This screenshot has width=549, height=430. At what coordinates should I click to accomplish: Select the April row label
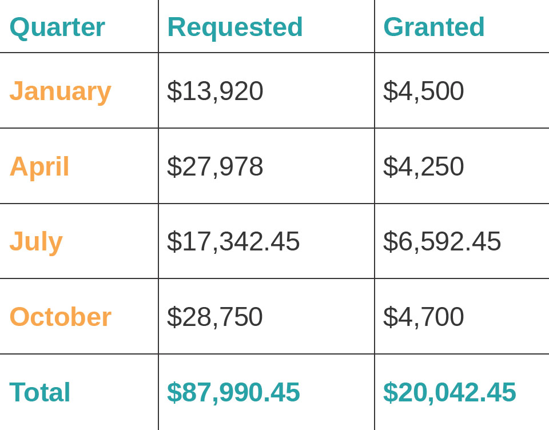click(x=39, y=166)
